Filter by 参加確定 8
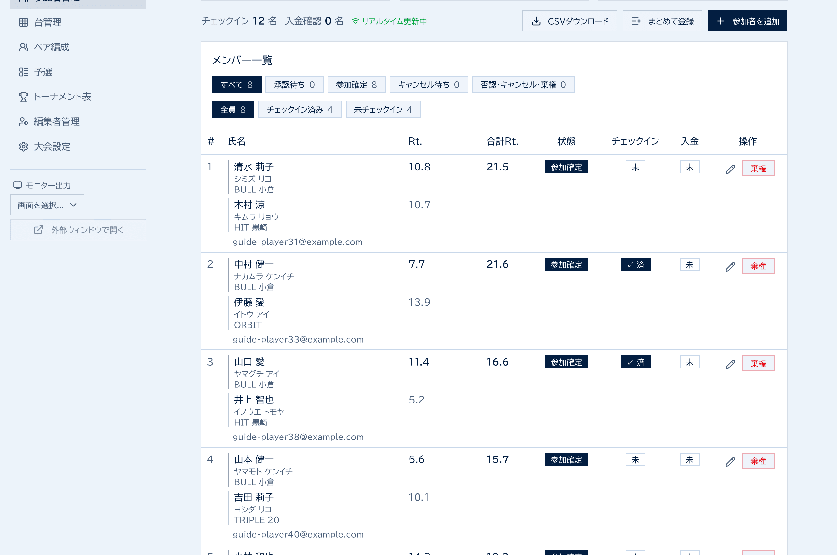 pyautogui.click(x=356, y=85)
